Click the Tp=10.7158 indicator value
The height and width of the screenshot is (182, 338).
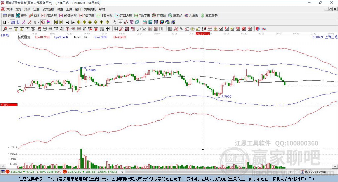click(42, 37)
